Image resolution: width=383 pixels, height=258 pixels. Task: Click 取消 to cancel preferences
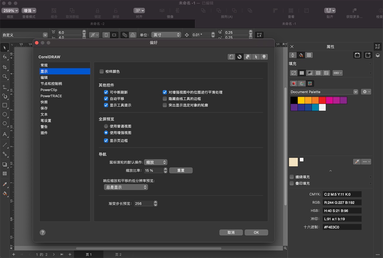[x=231, y=233]
